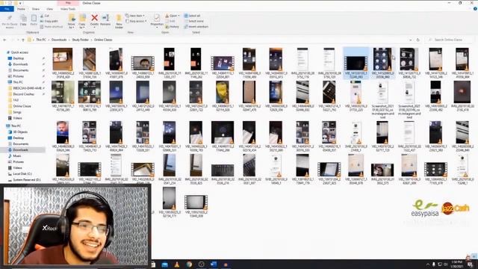Image resolution: width=478 pixels, height=269 pixels.
Task: Select Documents under Quick access
Action: 20,70
